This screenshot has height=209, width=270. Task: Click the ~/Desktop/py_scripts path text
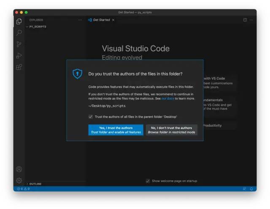pos(107,106)
